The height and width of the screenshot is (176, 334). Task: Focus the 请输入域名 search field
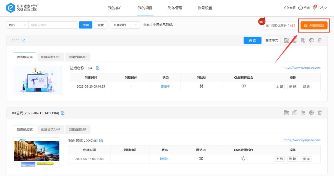pos(53,25)
